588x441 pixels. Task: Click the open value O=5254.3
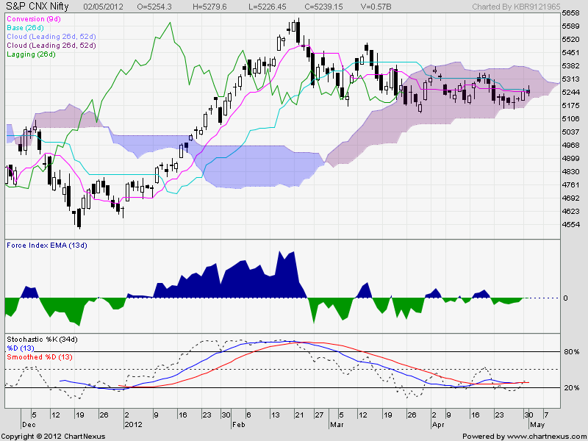click(154, 7)
